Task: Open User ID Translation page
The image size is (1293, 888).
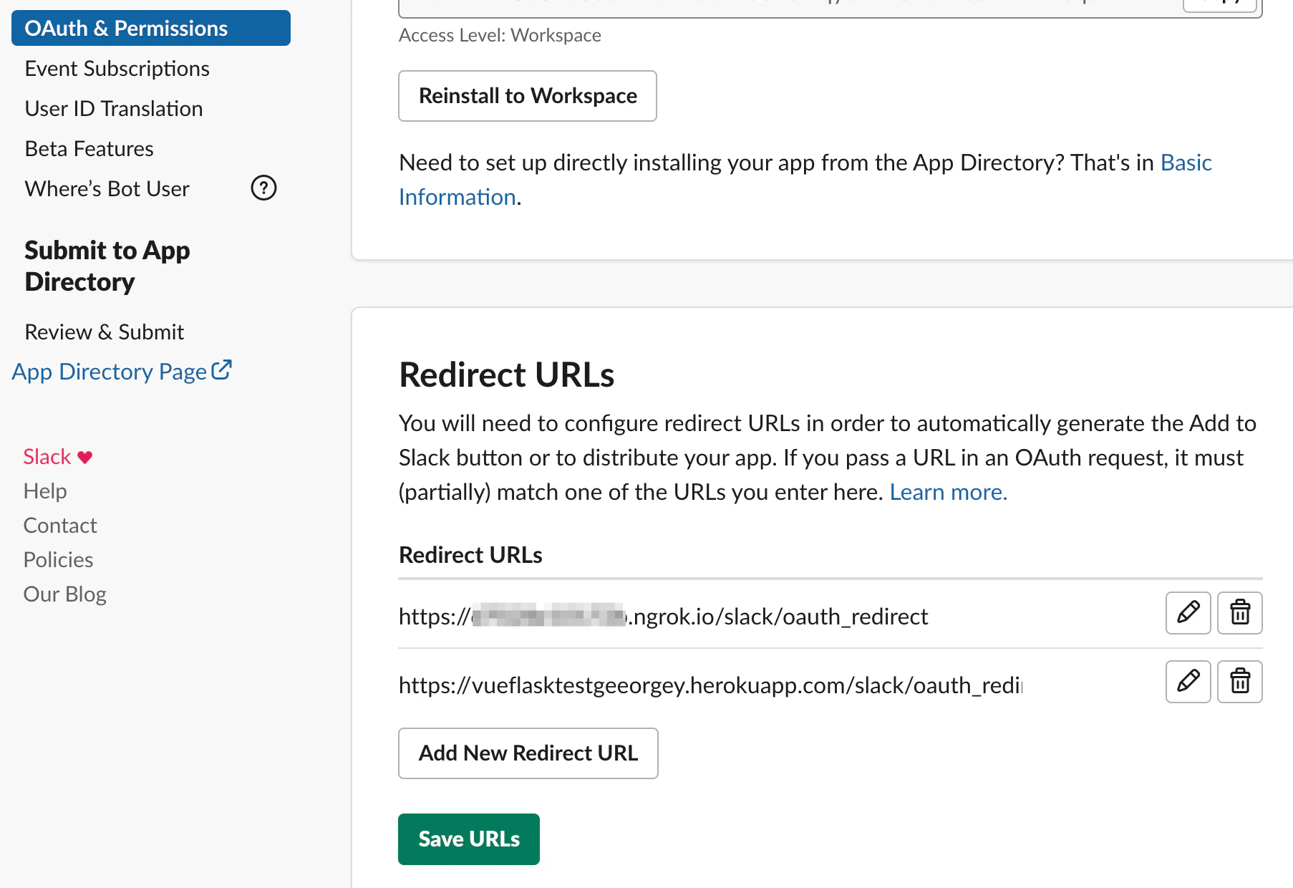Action: click(114, 109)
